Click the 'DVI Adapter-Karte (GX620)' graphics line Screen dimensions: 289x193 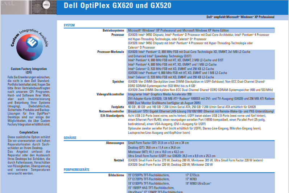201,99
